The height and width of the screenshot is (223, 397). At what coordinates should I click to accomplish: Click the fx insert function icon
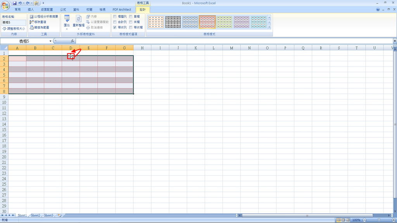tap(72, 41)
